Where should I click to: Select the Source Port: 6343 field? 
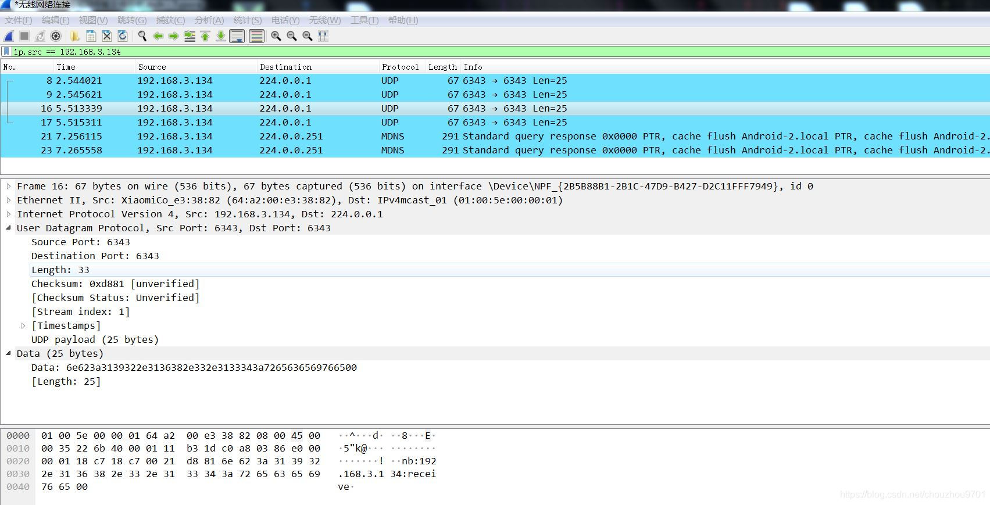click(81, 242)
